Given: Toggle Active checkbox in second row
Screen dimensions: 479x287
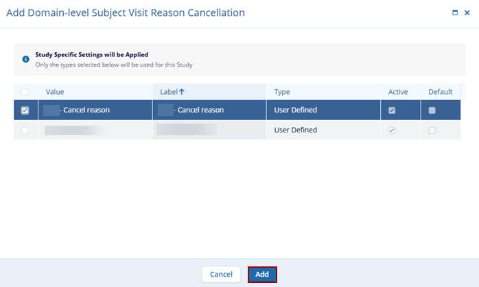Looking at the screenshot, I should tap(392, 130).
